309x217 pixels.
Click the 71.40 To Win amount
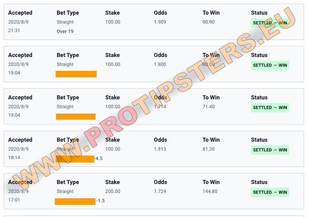(x=208, y=107)
